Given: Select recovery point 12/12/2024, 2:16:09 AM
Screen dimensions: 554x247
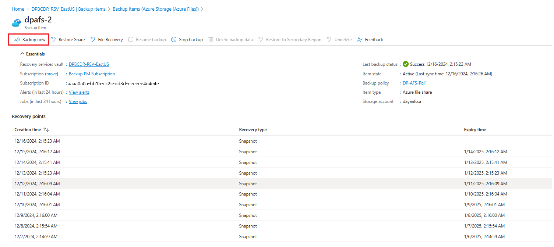Looking at the screenshot, I should point(282,184).
